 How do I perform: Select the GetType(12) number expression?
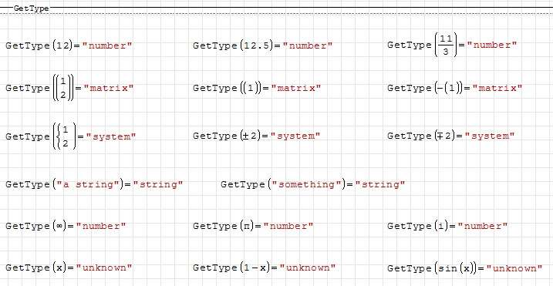click(x=69, y=45)
